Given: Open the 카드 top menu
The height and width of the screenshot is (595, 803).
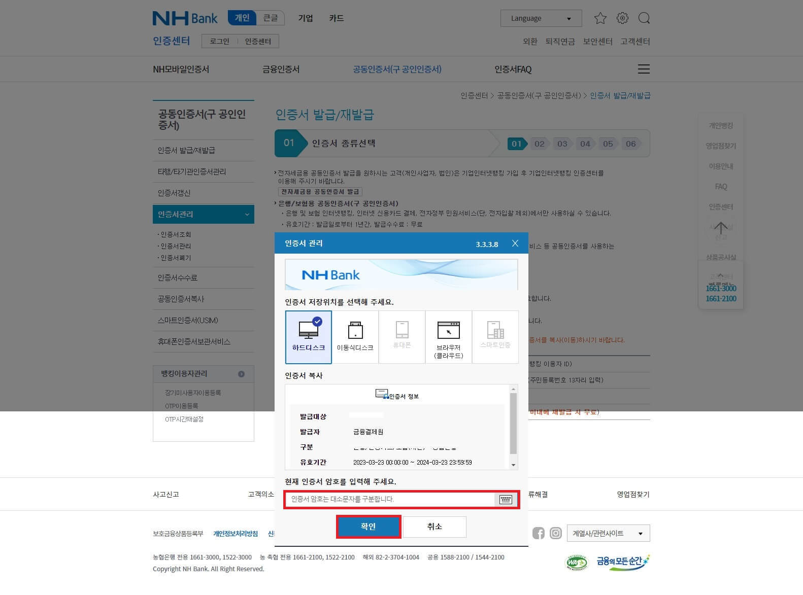Looking at the screenshot, I should pos(336,18).
